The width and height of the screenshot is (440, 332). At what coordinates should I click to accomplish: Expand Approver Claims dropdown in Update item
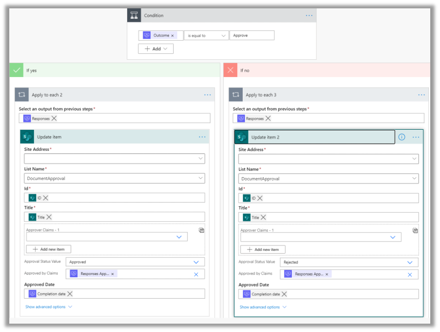[179, 237]
